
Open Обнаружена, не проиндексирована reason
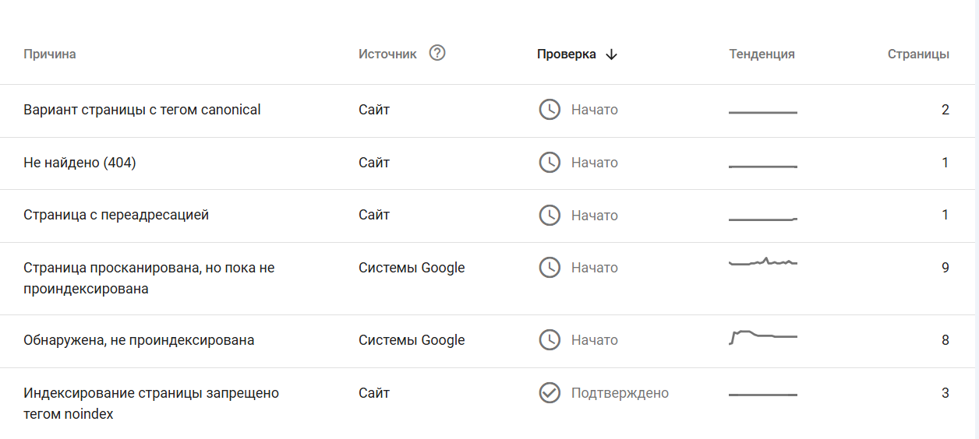pyautogui.click(x=139, y=340)
